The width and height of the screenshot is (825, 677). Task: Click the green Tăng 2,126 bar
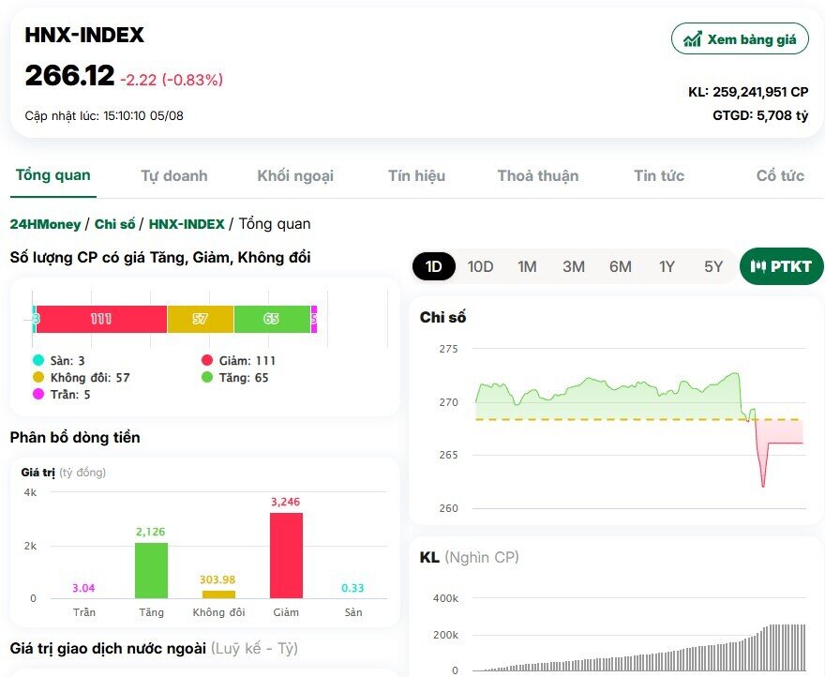click(x=151, y=570)
